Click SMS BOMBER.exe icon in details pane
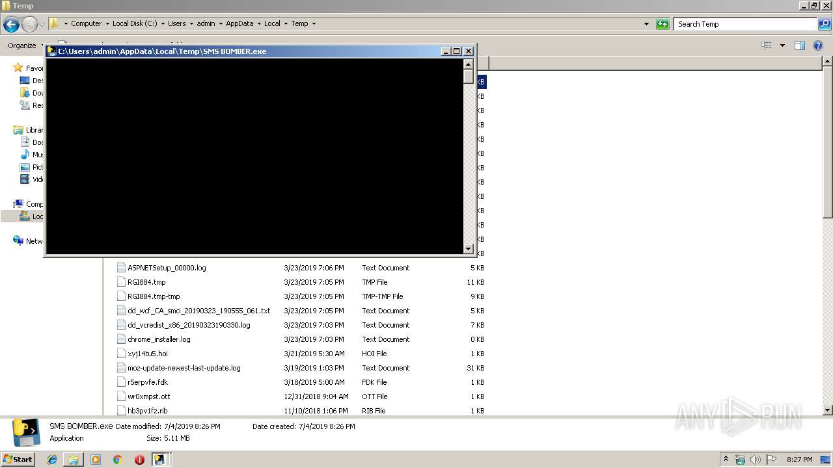The width and height of the screenshot is (833, 468). 25,432
